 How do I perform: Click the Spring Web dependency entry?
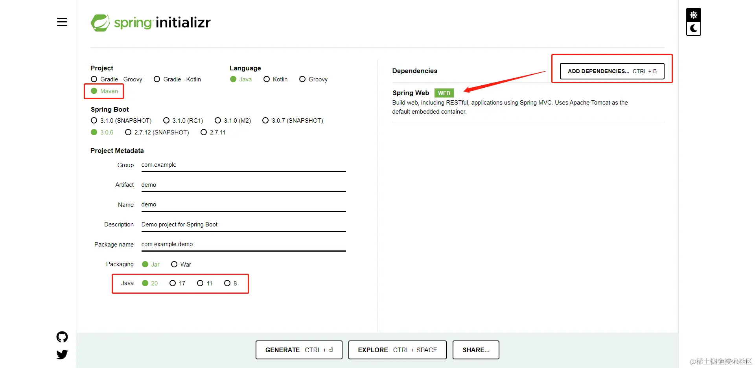[x=528, y=102]
